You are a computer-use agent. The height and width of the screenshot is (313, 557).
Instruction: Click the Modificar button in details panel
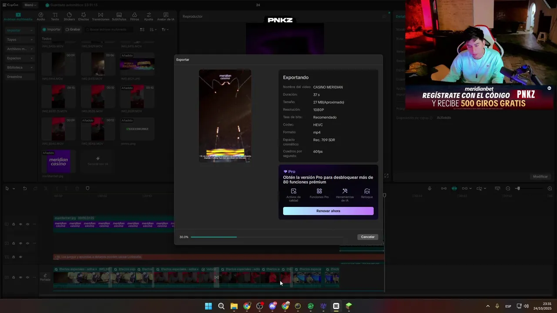pyautogui.click(x=540, y=176)
